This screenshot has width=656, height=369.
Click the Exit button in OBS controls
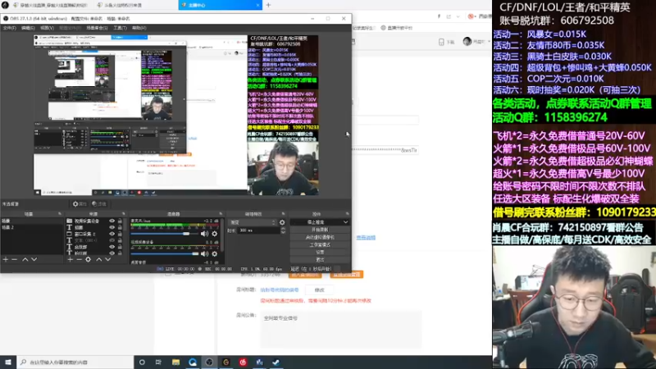click(x=320, y=260)
